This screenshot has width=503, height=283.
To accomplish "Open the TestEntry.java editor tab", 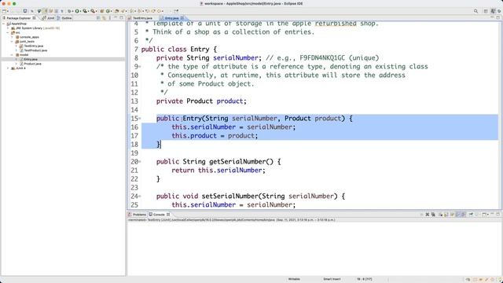I will (x=141, y=18).
